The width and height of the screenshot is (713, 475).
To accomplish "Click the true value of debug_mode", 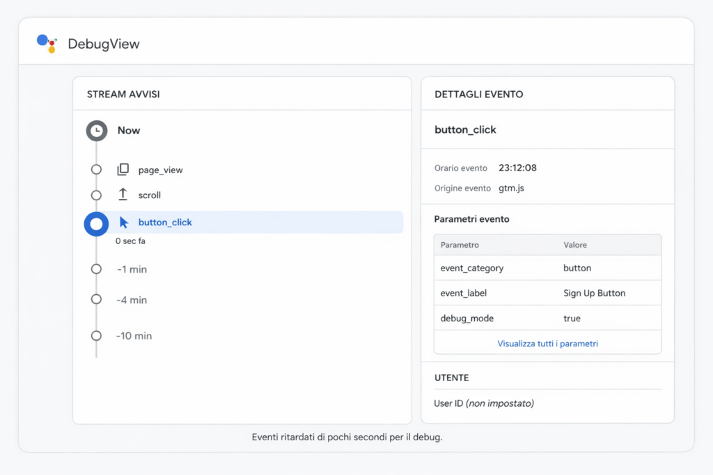I will pyautogui.click(x=572, y=319).
